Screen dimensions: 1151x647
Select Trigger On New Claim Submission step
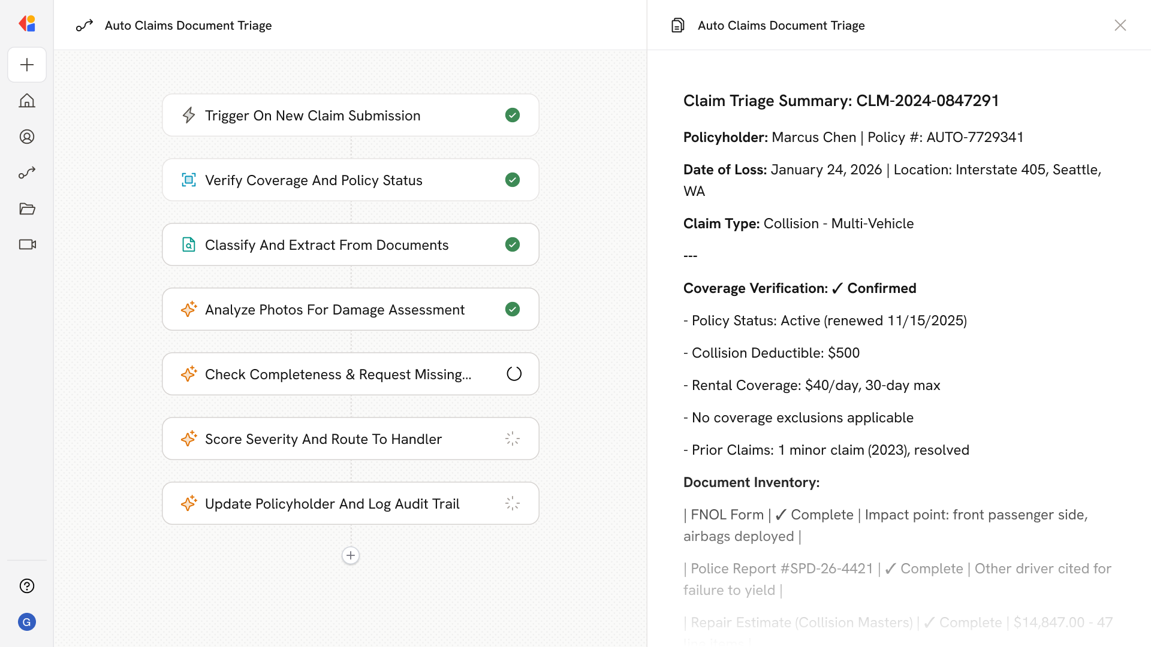[x=312, y=116]
